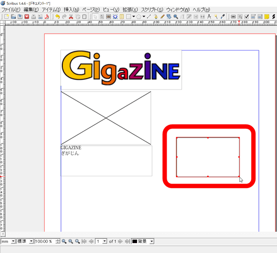Click the red Close document icon
277x253 pixels.
[x=27, y=17]
